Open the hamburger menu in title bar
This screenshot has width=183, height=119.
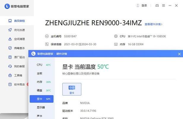163,5
